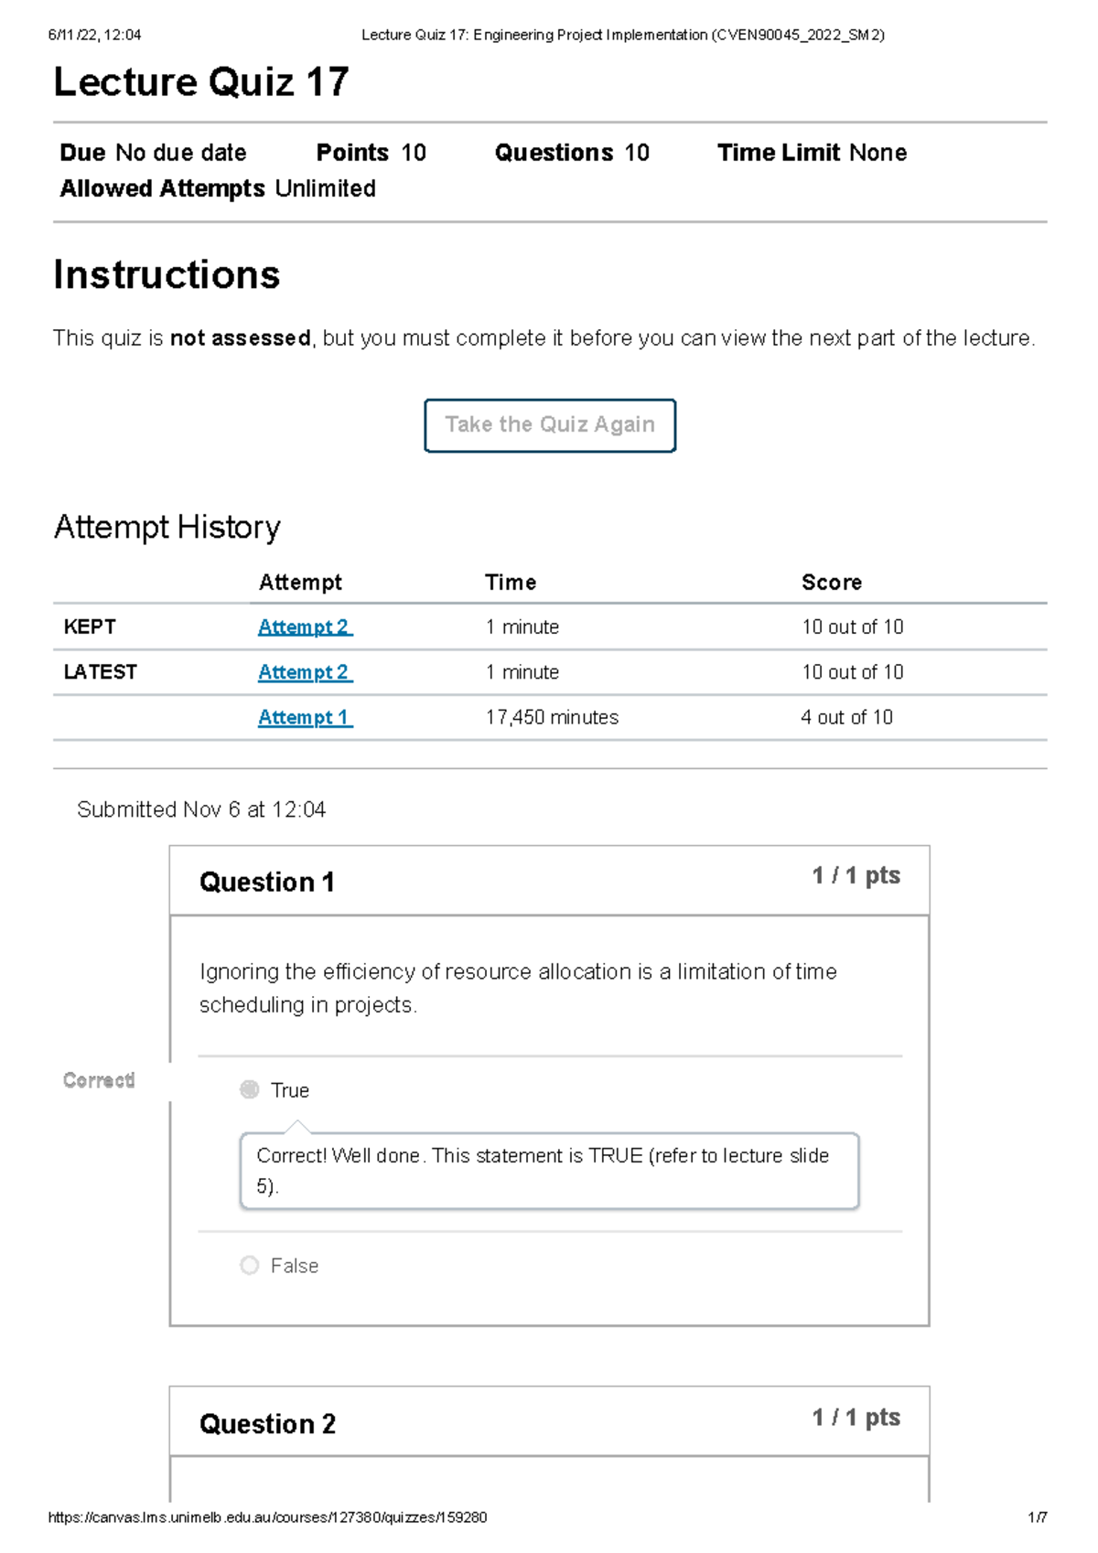Click Submitted Nov 6 at 12:04 text
Screen dimensions: 1098x1553
click(x=202, y=809)
